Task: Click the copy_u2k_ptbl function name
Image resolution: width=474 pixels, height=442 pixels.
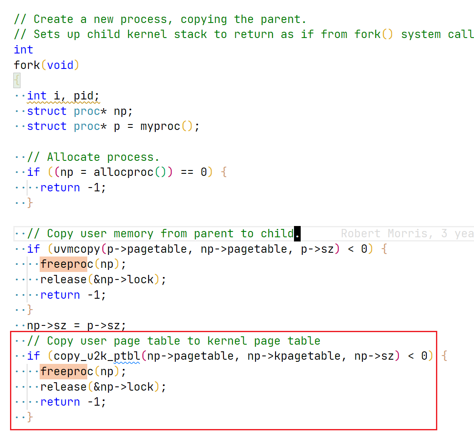Action: 96,356
